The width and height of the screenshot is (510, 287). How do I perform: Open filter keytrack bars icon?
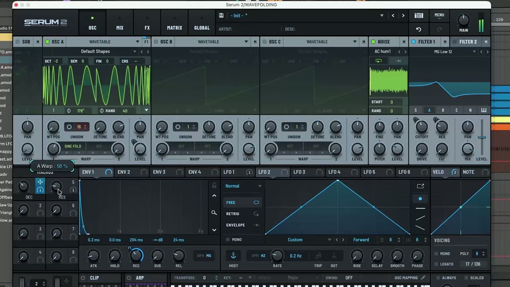(484, 110)
